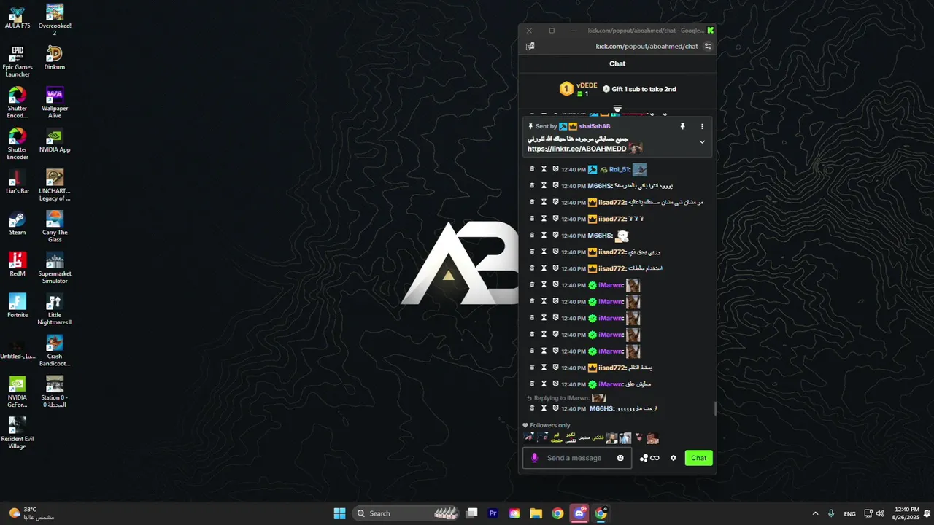Viewport: 934px width, 525px height.
Task: Click hourglass on iMarwn's "معليش علق" row
Action: coord(544,384)
